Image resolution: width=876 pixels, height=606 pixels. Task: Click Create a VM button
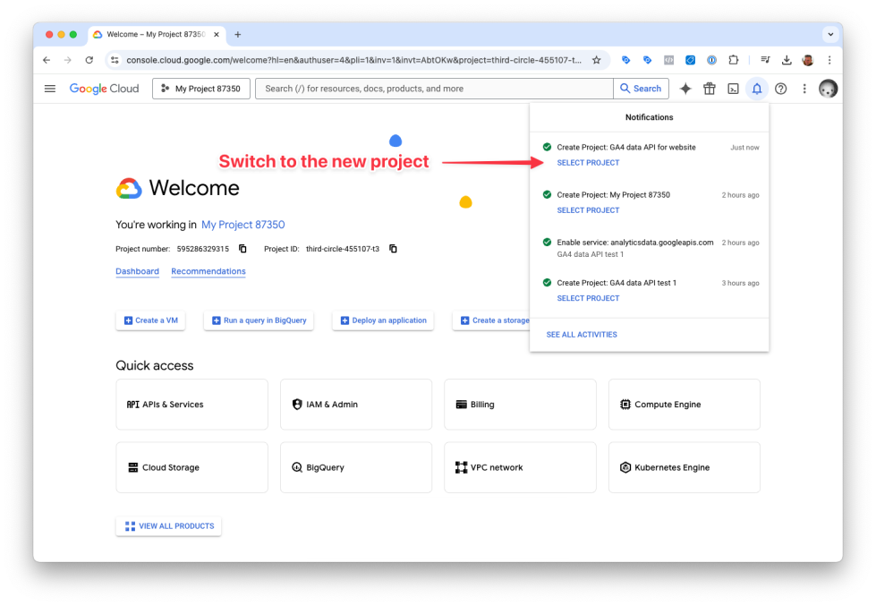tap(151, 320)
